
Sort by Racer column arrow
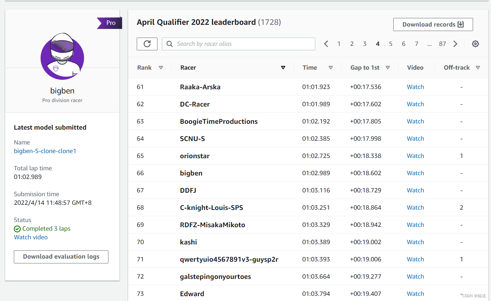[x=283, y=68]
